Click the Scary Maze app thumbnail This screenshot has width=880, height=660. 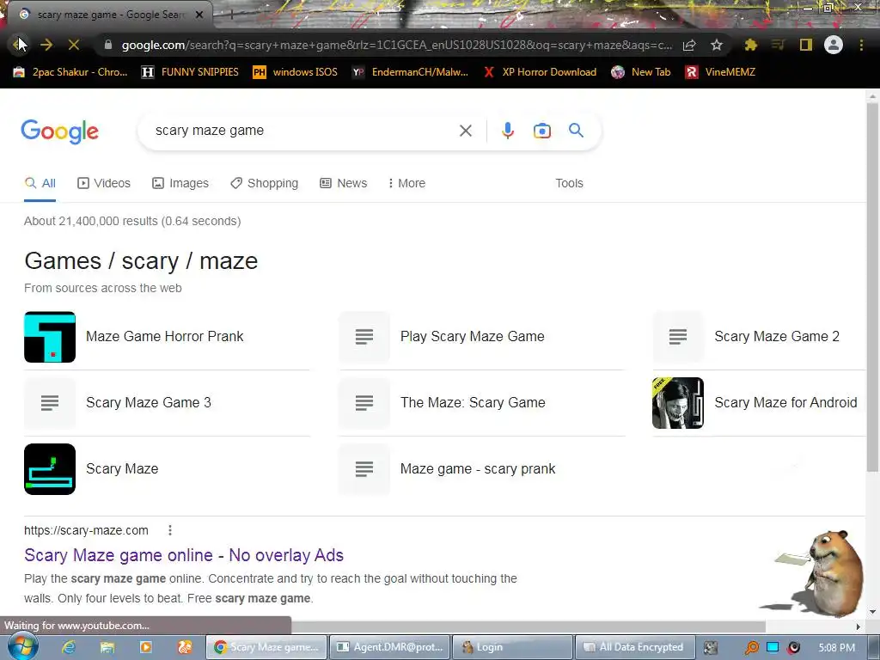click(x=50, y=469)
